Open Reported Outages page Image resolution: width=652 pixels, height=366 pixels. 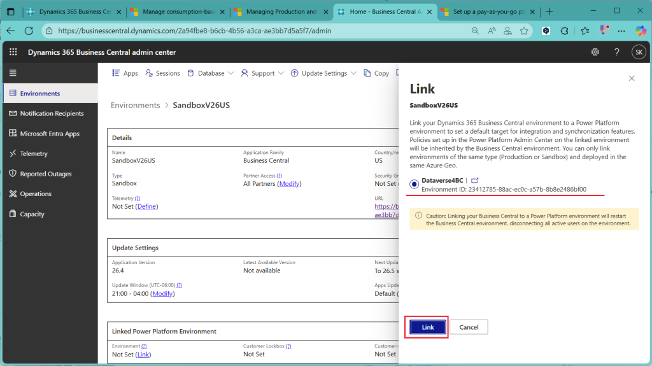click(x=50, y=174)
